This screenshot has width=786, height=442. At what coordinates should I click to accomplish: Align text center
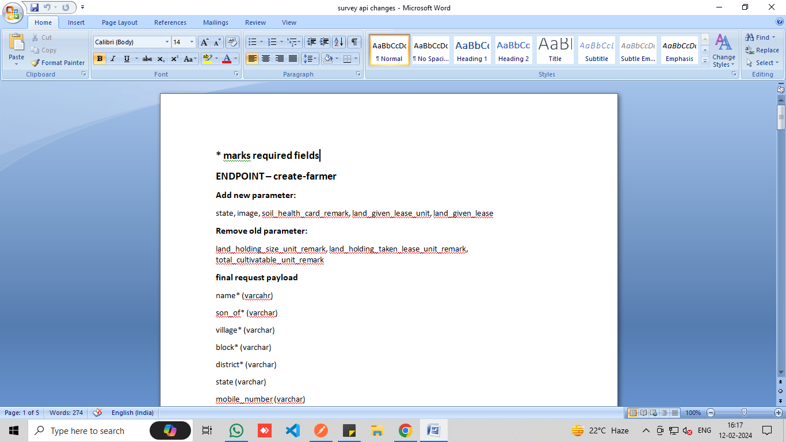coord(266,59)
